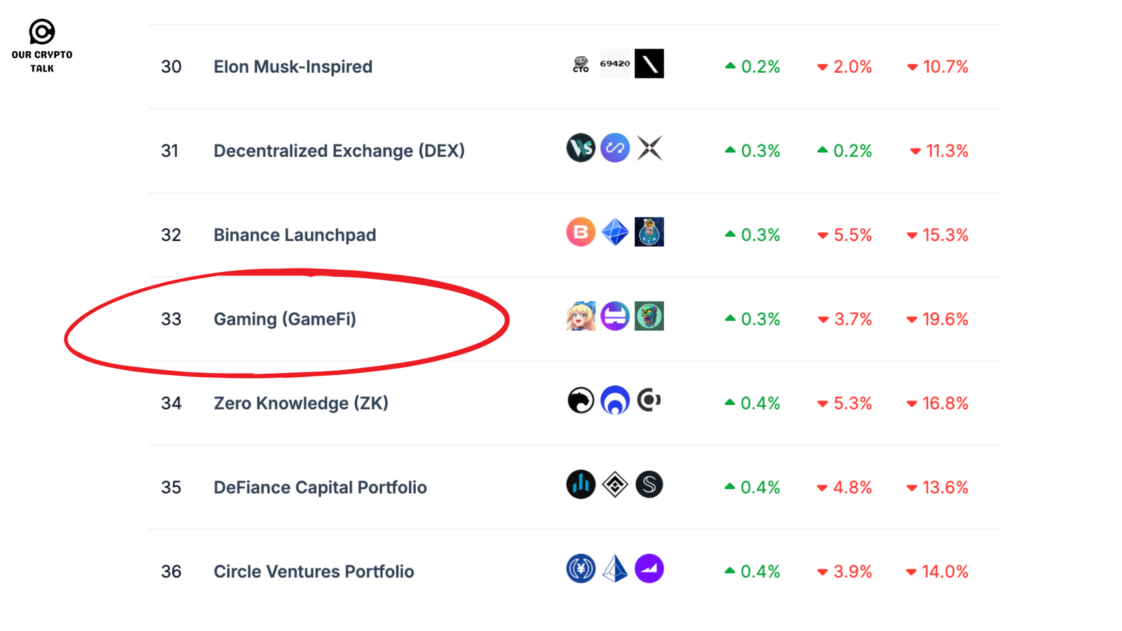The image size is (1122, 631).
Task: Click the green zombie coin icon
Action: (649, 316)
